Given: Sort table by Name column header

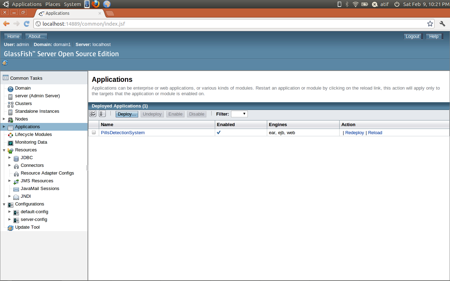Looking at the screenshot, I should pyautogui.click(x=157, y=124).
